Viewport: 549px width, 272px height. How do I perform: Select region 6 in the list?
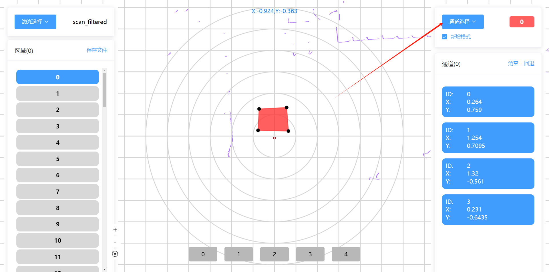57,175
